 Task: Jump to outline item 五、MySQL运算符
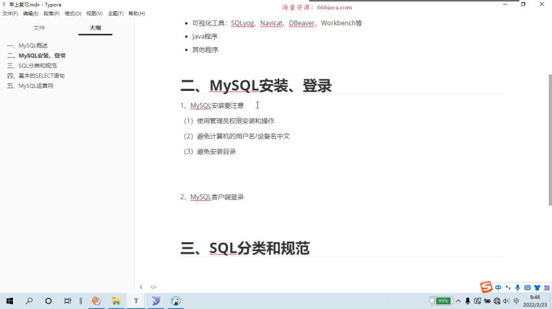30,86
